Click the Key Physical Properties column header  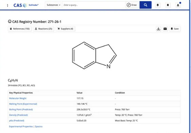pos(21,93)
